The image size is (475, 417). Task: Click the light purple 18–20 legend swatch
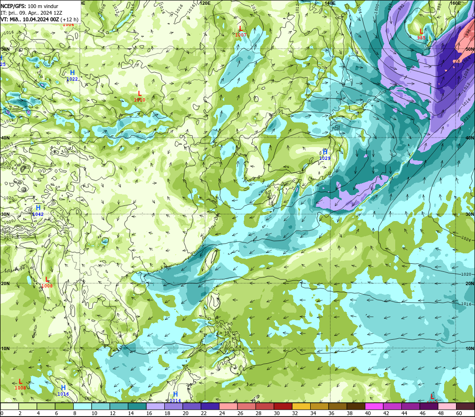(x=173, y=406)
